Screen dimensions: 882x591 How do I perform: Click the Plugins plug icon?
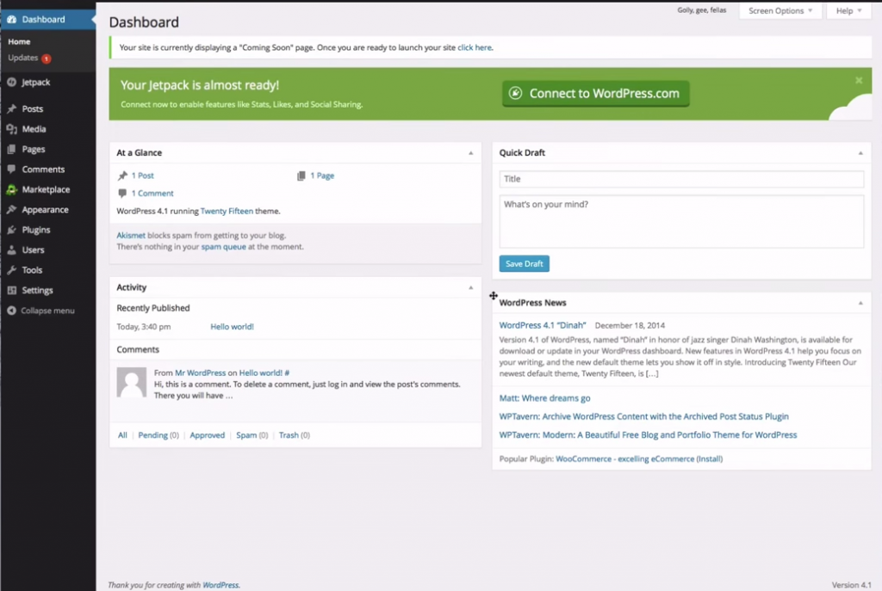point(11,230)
